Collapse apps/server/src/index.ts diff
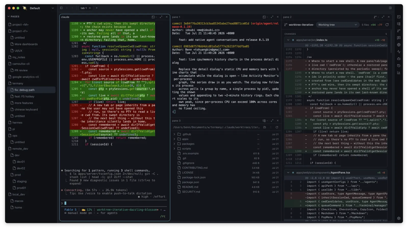The height and width of the screenshot is (229, 408). [288, 40]
